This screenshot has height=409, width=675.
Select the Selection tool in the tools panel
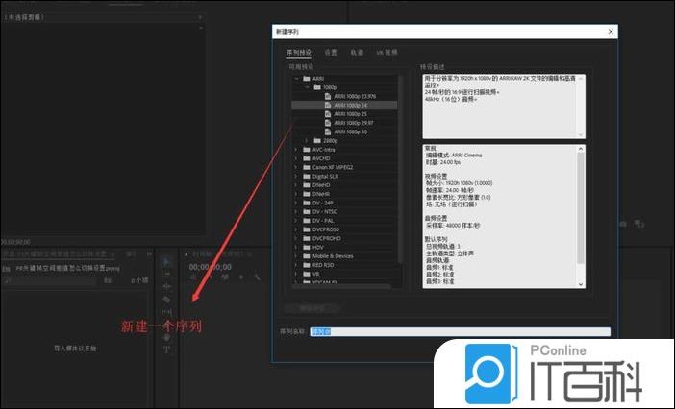[166, 261]
